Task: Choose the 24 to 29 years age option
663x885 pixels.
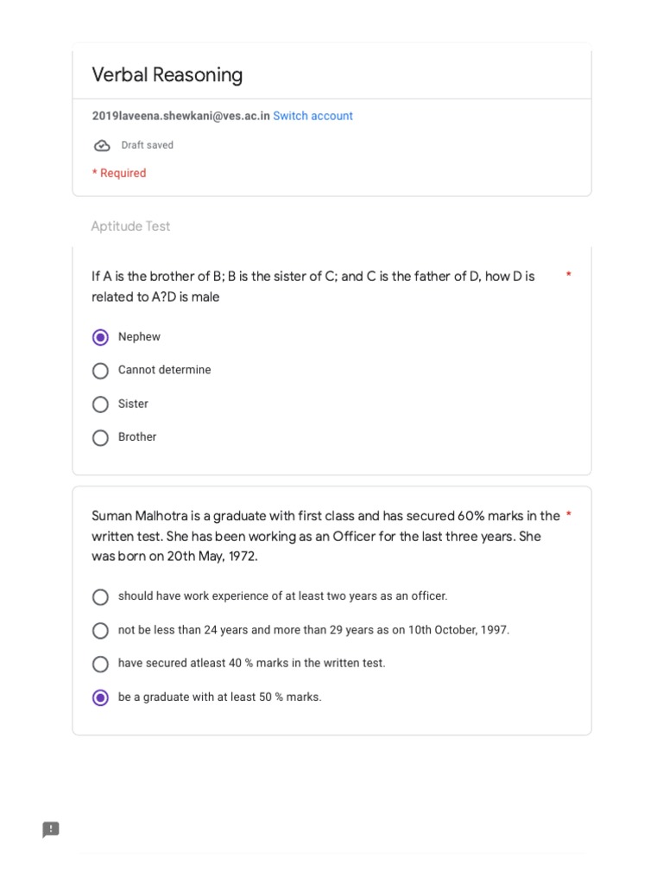Action: 100,631
